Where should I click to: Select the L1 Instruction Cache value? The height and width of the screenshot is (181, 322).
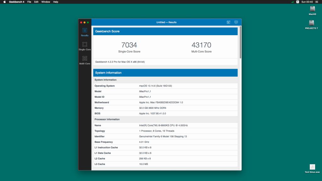coord(145,148)
